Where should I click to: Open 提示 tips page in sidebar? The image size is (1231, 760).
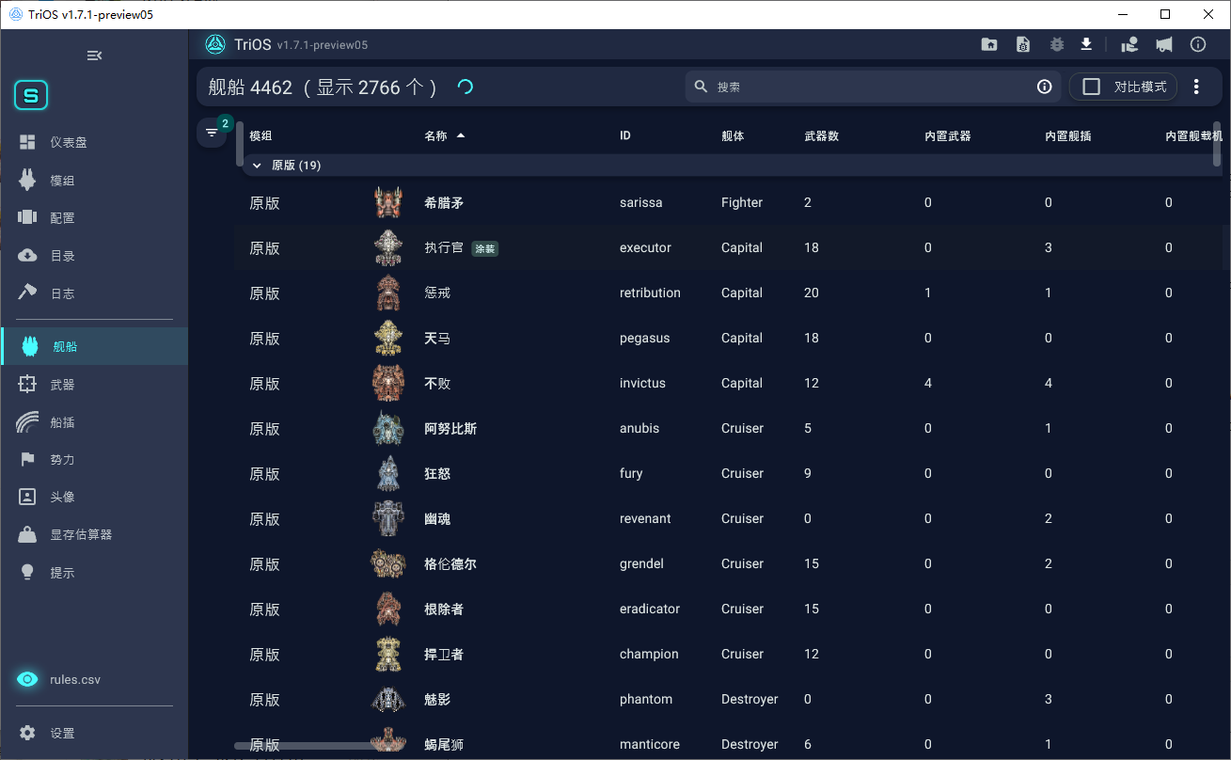click(x=94, y=572)
